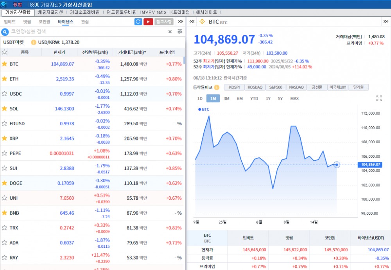Open the red YouTube video button
This screenshot has height=270, width=391.
(148, 22)
